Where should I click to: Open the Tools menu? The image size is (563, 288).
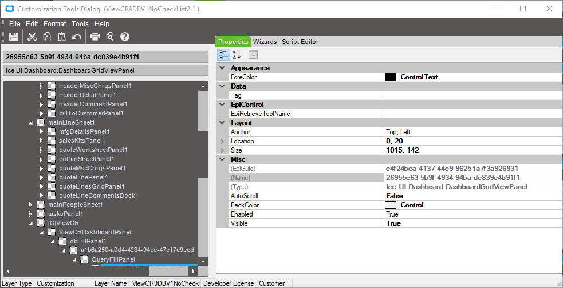80,24
